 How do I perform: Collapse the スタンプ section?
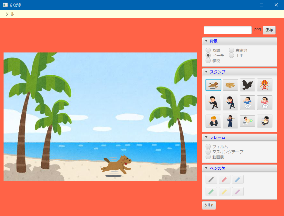pos(206,72)
